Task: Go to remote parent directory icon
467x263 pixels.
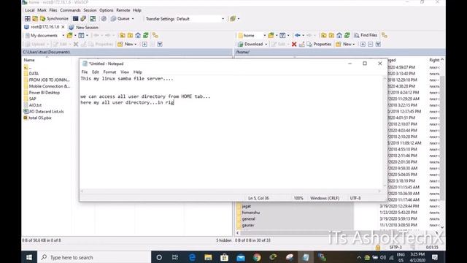Action: tap(324, 35)
